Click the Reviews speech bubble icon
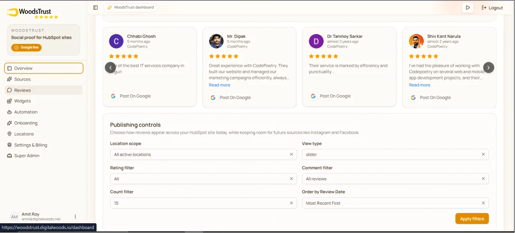 point(9,90)
